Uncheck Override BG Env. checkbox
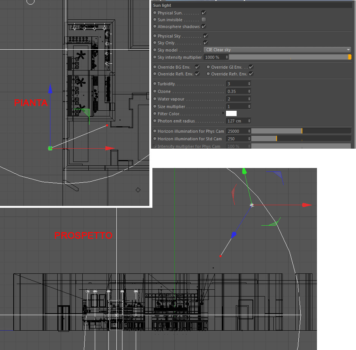The image size is (356, 350). pyautogui.click(x=197, y=67)
